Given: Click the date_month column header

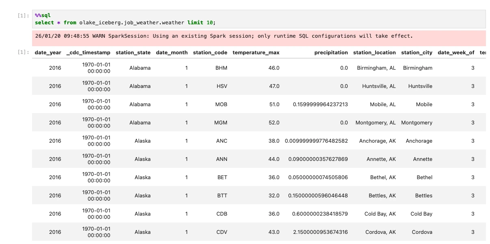Looking at the screenshot, I should [172, 52].
